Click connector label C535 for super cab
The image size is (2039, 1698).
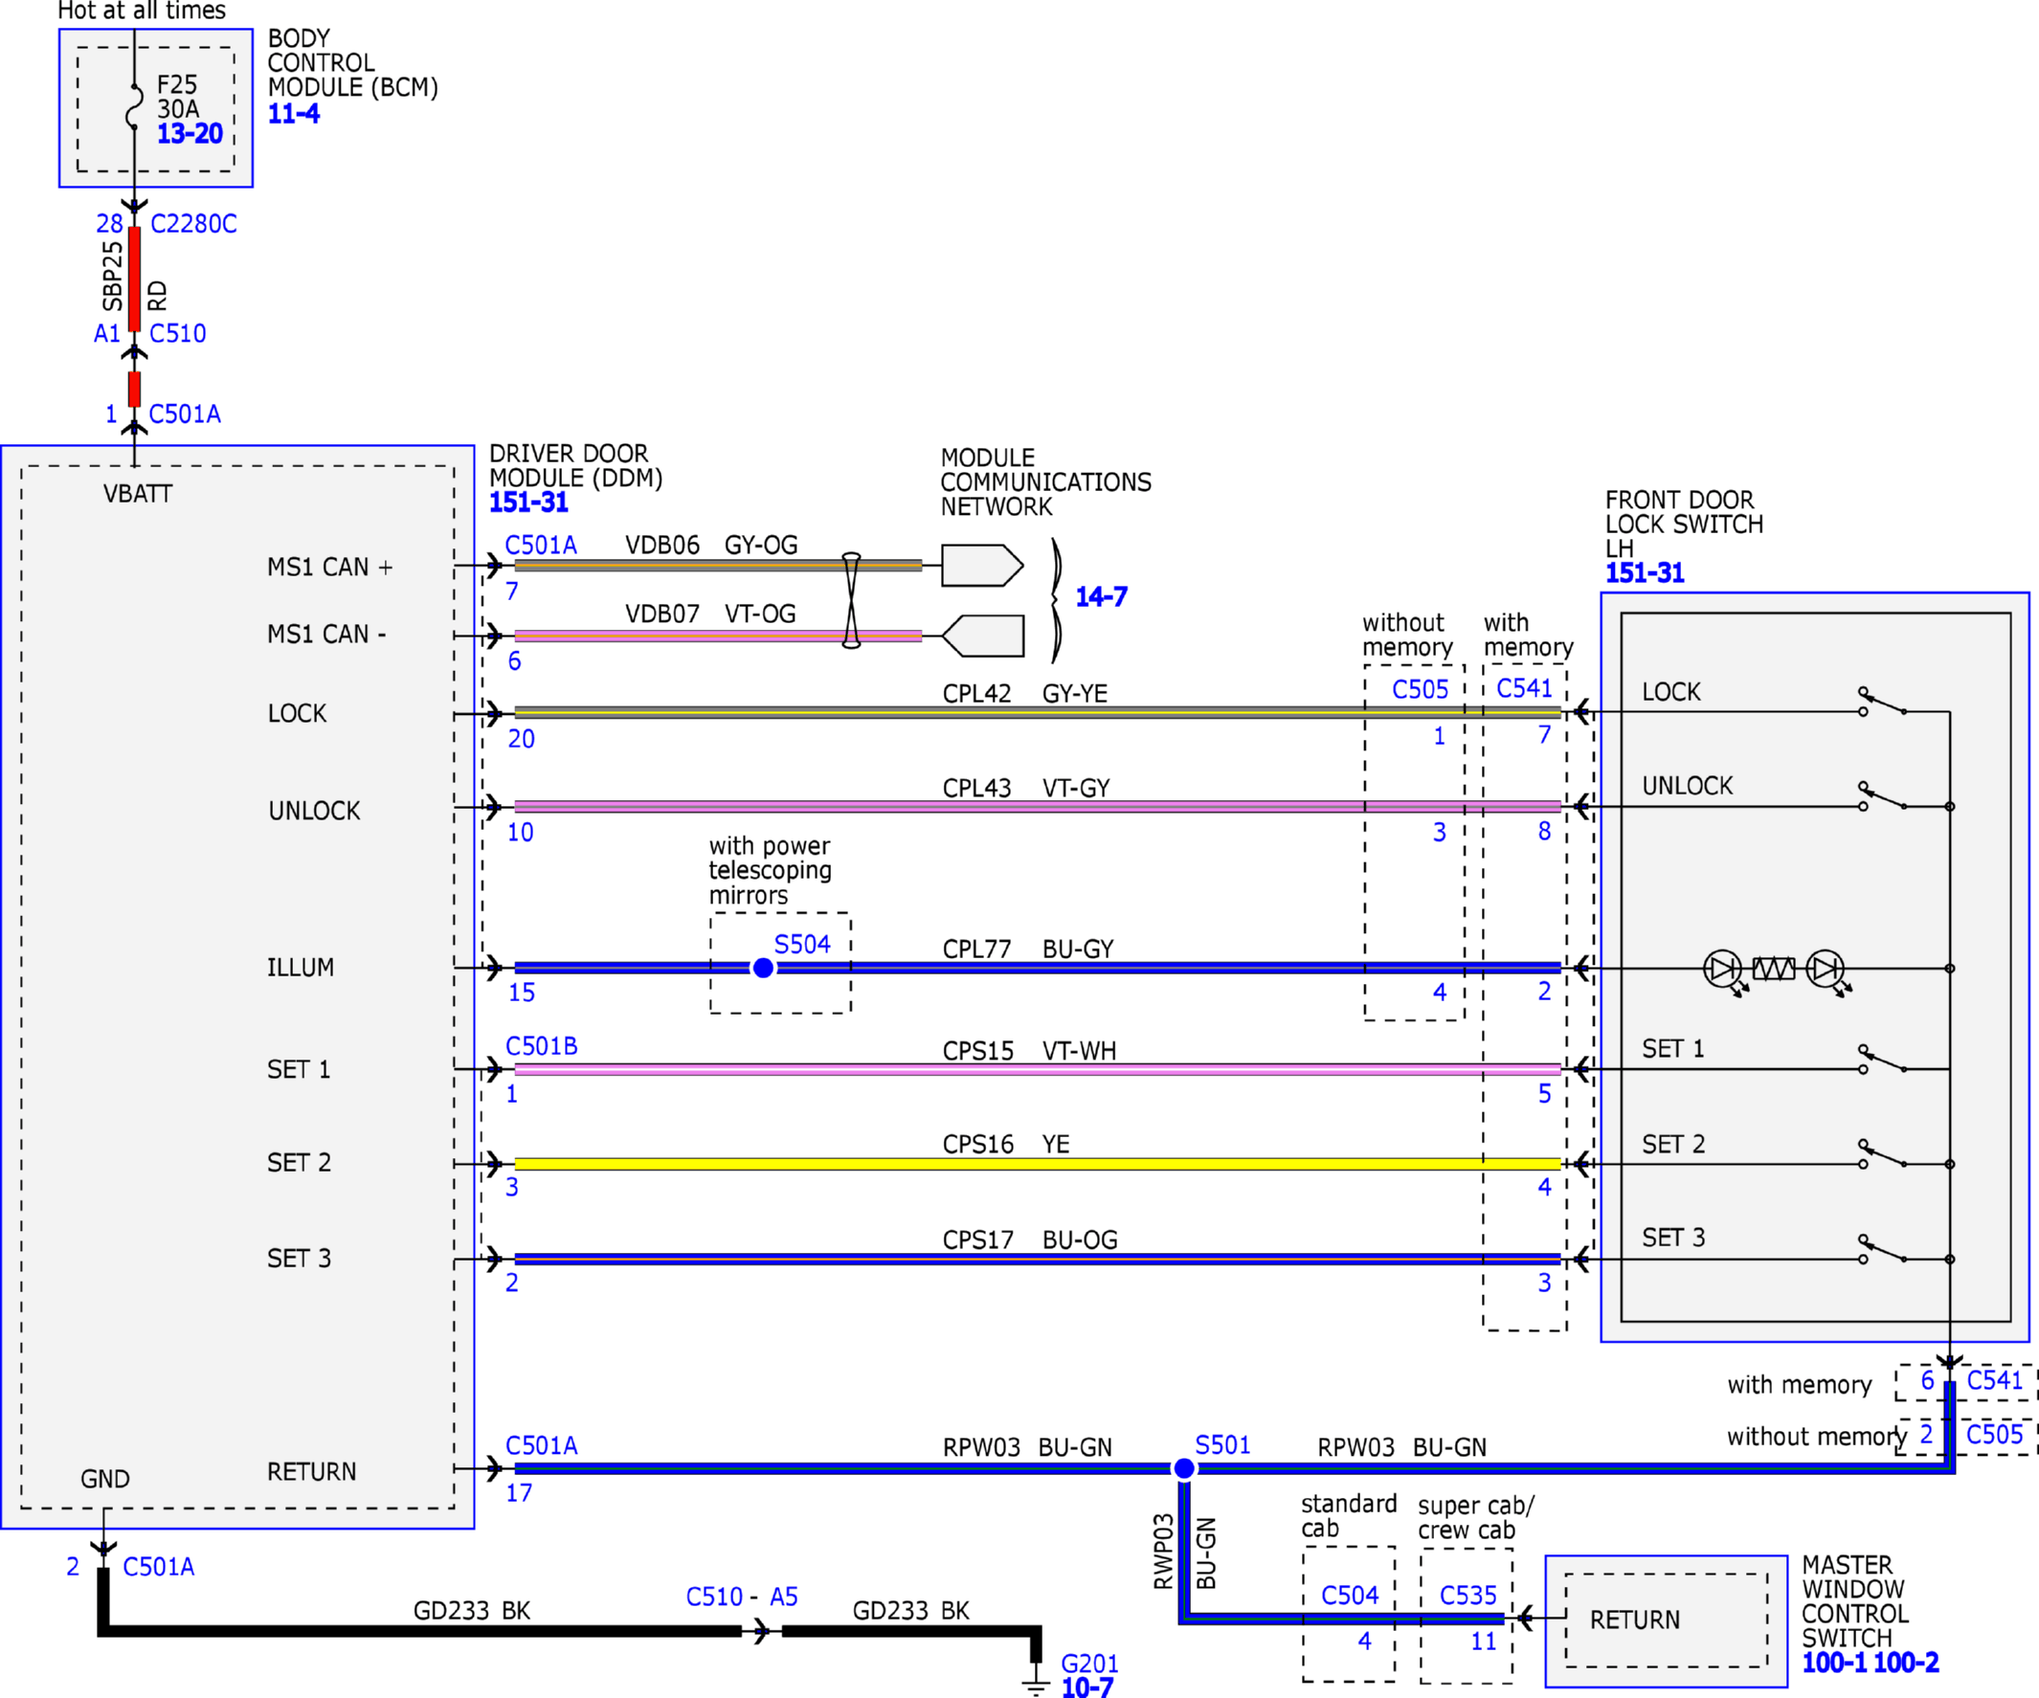click(x=1468, y=1595)
